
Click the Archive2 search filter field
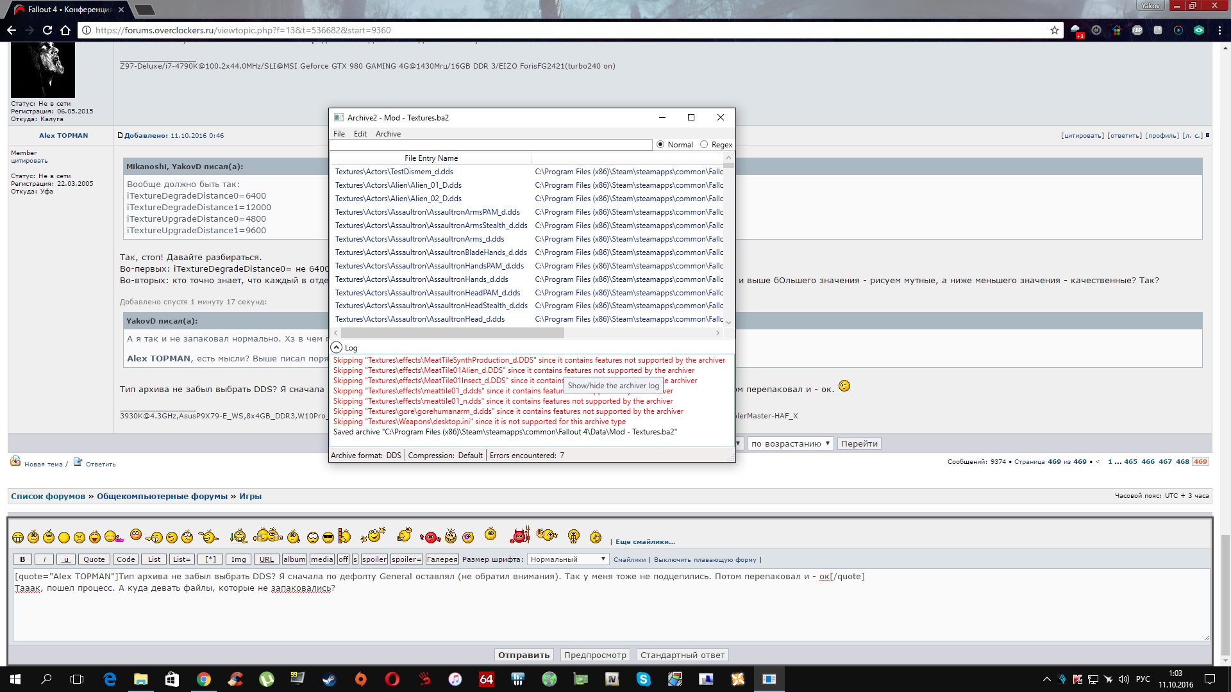pos(490,145)
